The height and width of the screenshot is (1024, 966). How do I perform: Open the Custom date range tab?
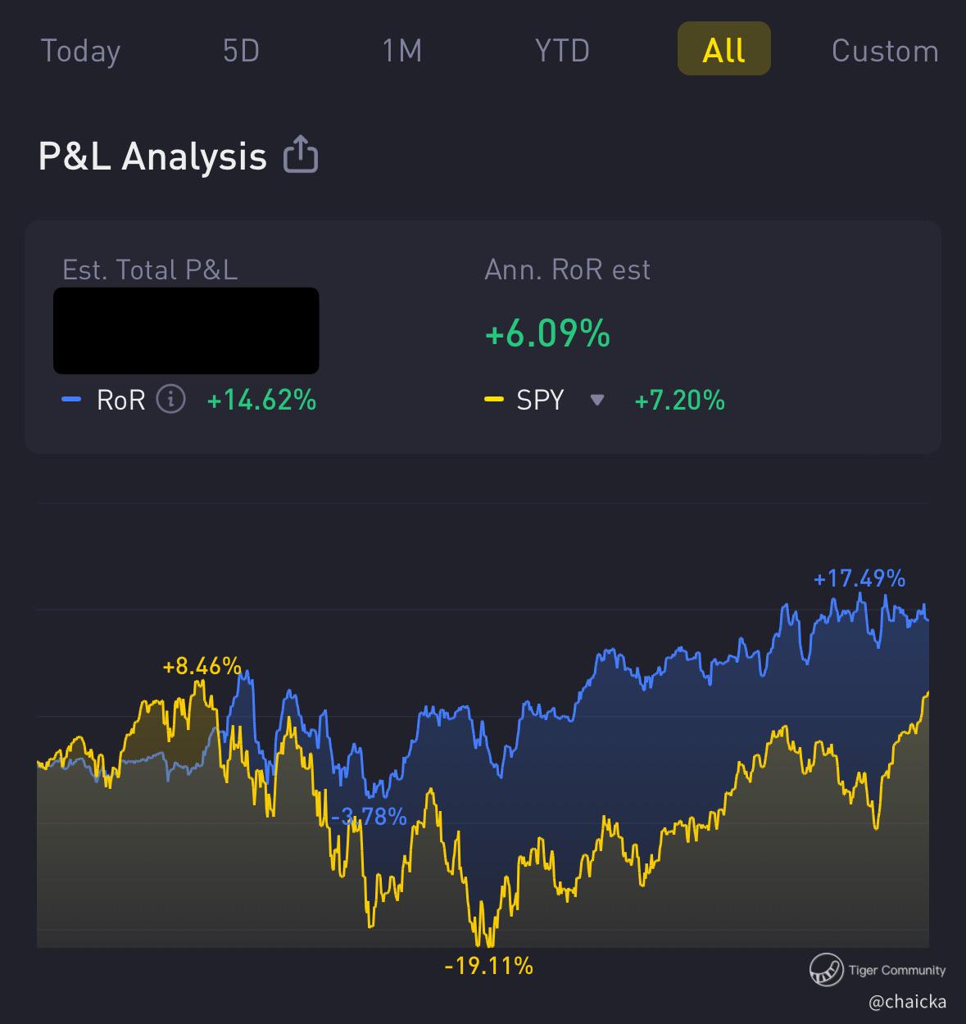pos(885,51)
